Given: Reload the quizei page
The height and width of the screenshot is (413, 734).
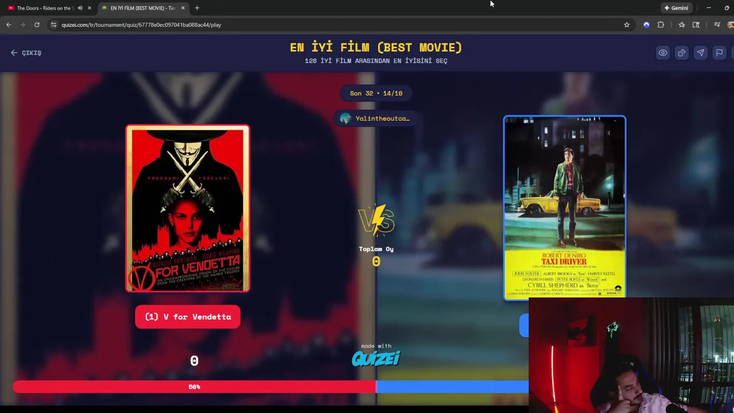Looking at the screenshot, I should pos(37,25).
